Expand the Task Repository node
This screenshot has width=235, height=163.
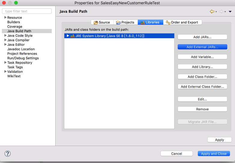[5, 62]
